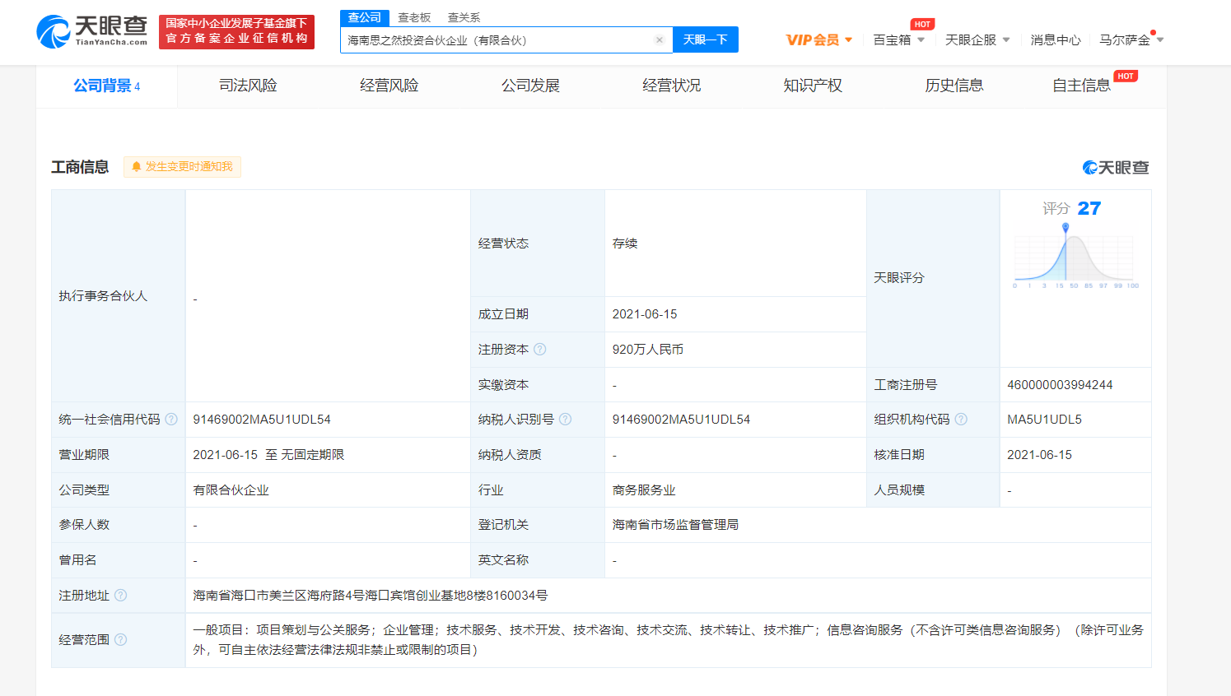Click the taxpayer ID value beside 纳税人识别号
The width and height of the screenshot is (1231, 696).
pos(681,420)
